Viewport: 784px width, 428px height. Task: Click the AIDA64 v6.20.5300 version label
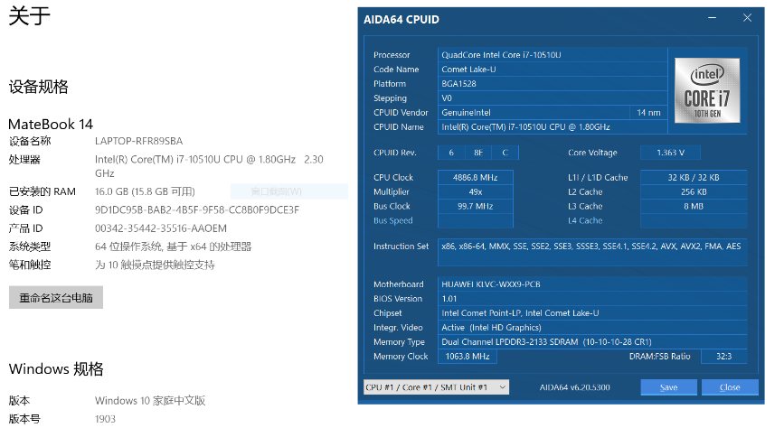[574, 387]
